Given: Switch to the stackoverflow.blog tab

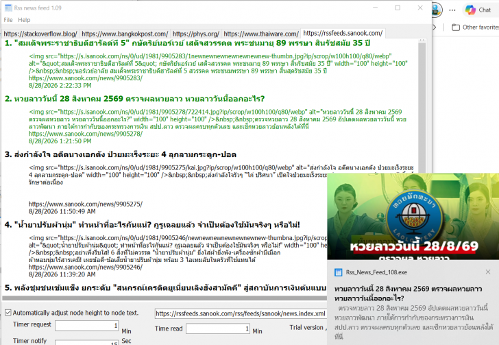Looking at the screenshot, I should click(40, 34).
